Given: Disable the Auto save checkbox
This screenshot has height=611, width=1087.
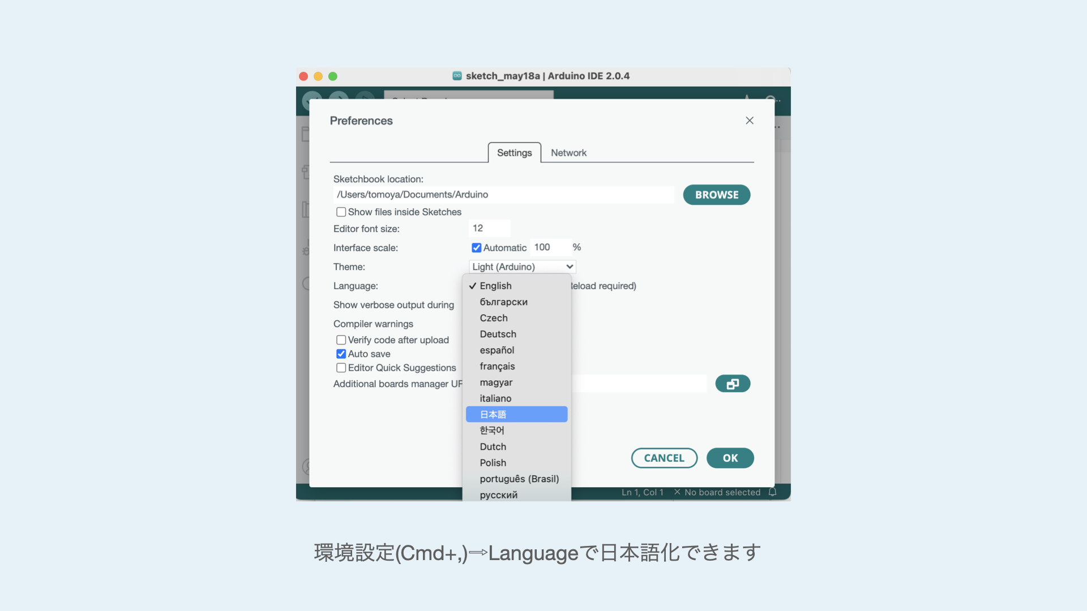Looking at the screenshot, I should 341,354.
